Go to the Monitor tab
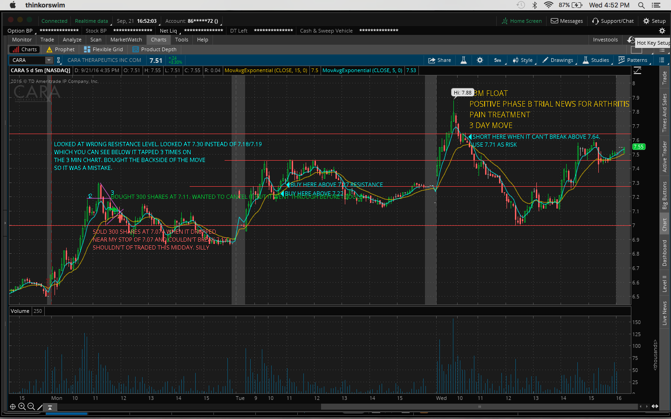 point(22,40)
